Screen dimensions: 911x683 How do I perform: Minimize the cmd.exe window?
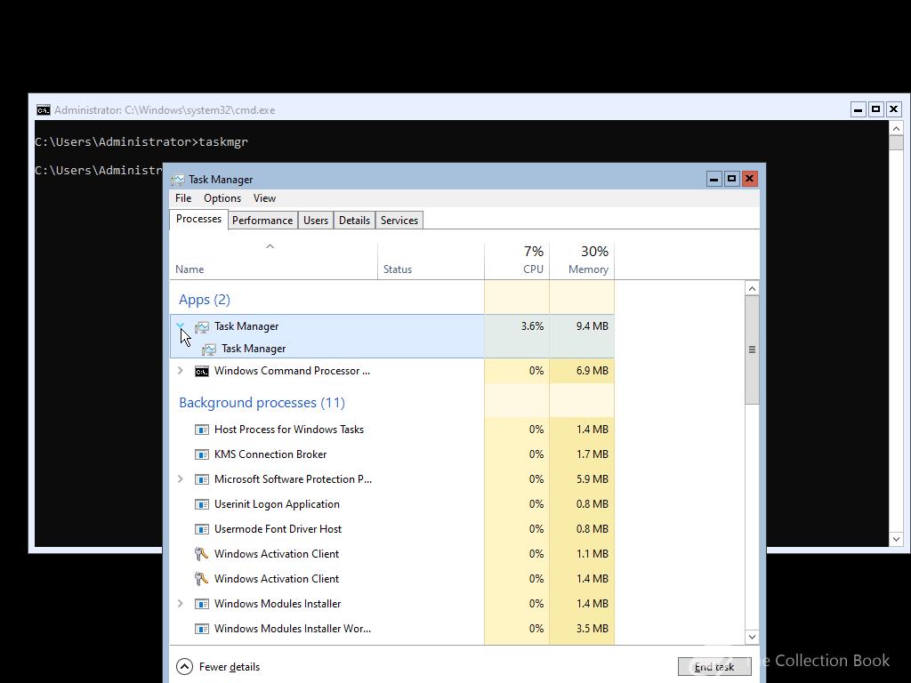(858, 109)
